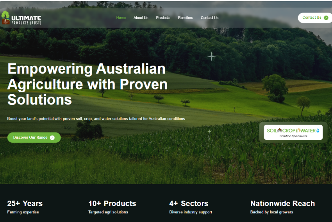Click the '25+ Years' statistic

tap(25, 203)
